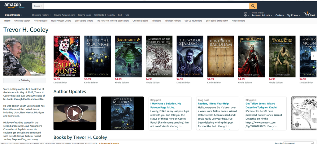Screen dimensions: 317x144
Task: Go to Today's Deals
Action: click(x=85, y=15)
